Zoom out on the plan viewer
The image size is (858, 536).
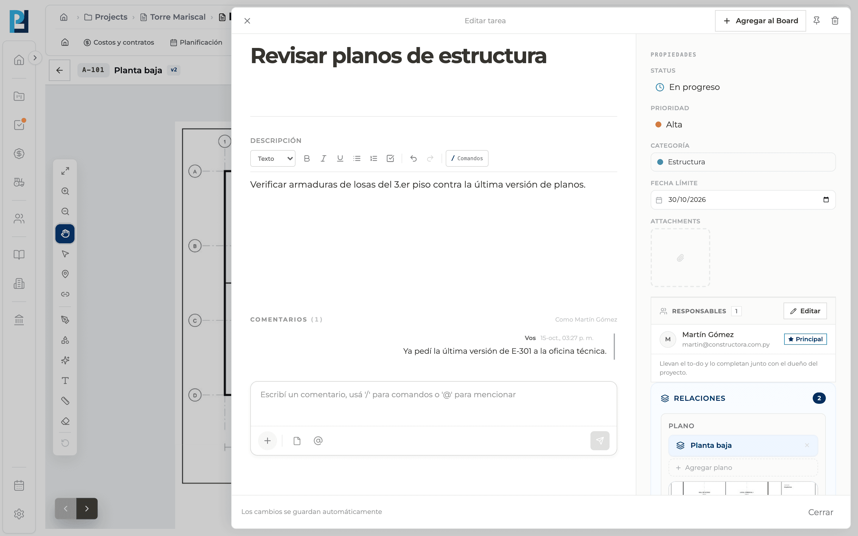point(65,211)
